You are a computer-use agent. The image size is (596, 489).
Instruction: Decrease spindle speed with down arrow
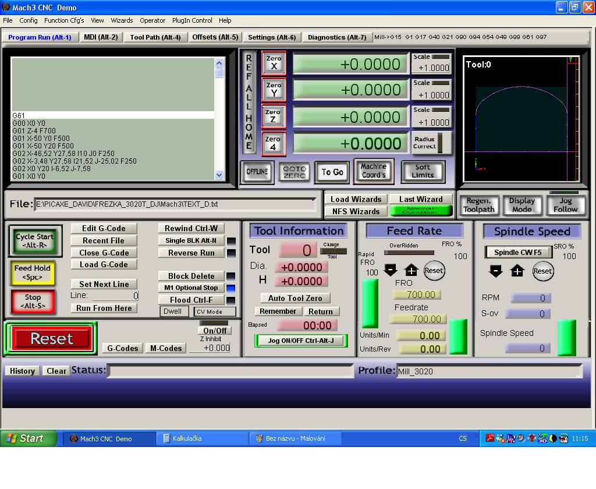(x=495, y=271)
